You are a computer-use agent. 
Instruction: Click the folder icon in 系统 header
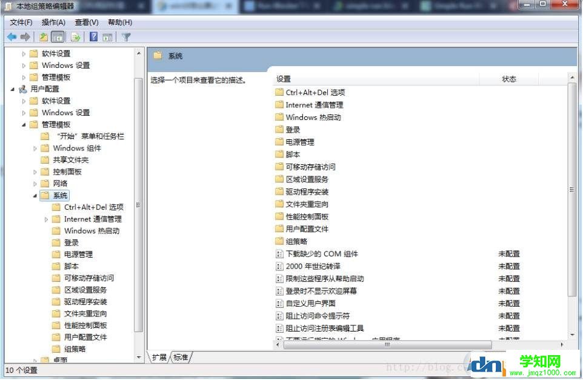158,56
